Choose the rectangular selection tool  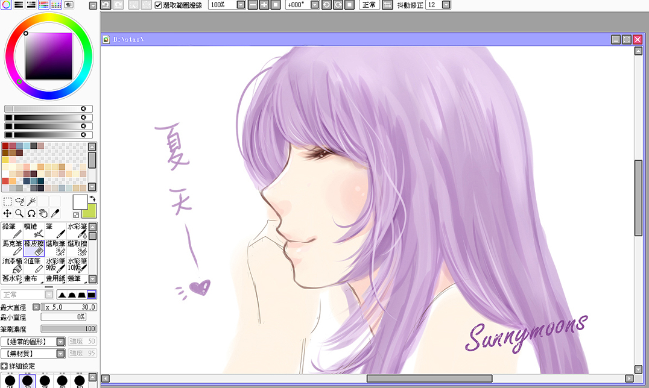[7, 201]
